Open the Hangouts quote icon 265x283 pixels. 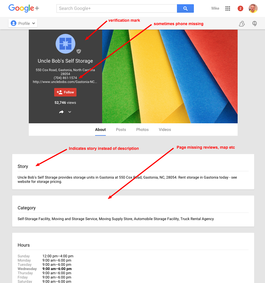click(255, 24)
